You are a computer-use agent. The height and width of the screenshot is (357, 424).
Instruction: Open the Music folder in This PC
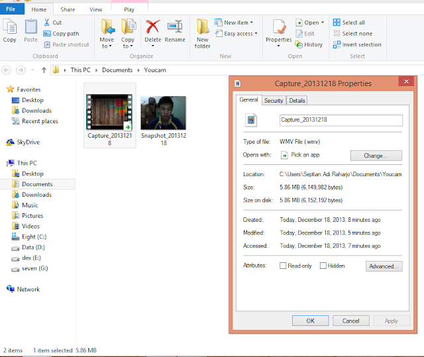click(x=25, y=205)
